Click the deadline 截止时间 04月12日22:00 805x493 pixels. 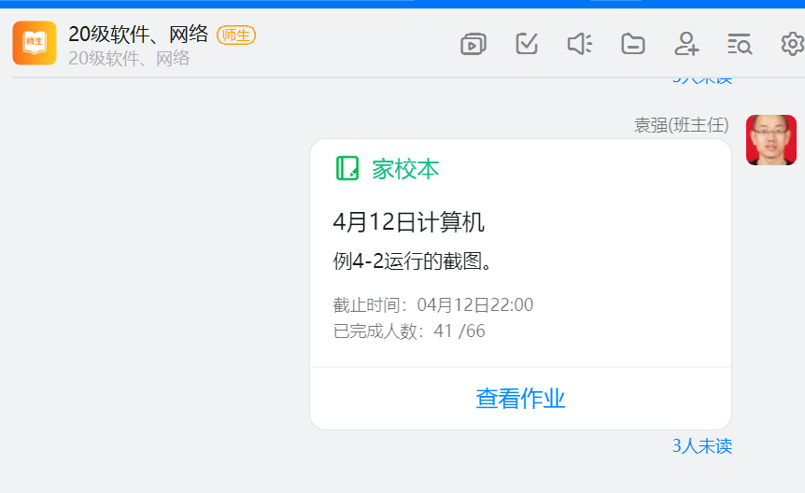[x=433, y=305]
